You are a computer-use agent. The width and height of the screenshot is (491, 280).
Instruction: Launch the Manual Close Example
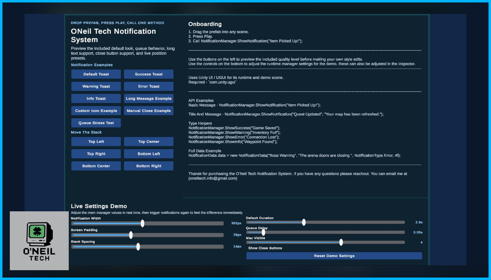[x=149, y=111]
